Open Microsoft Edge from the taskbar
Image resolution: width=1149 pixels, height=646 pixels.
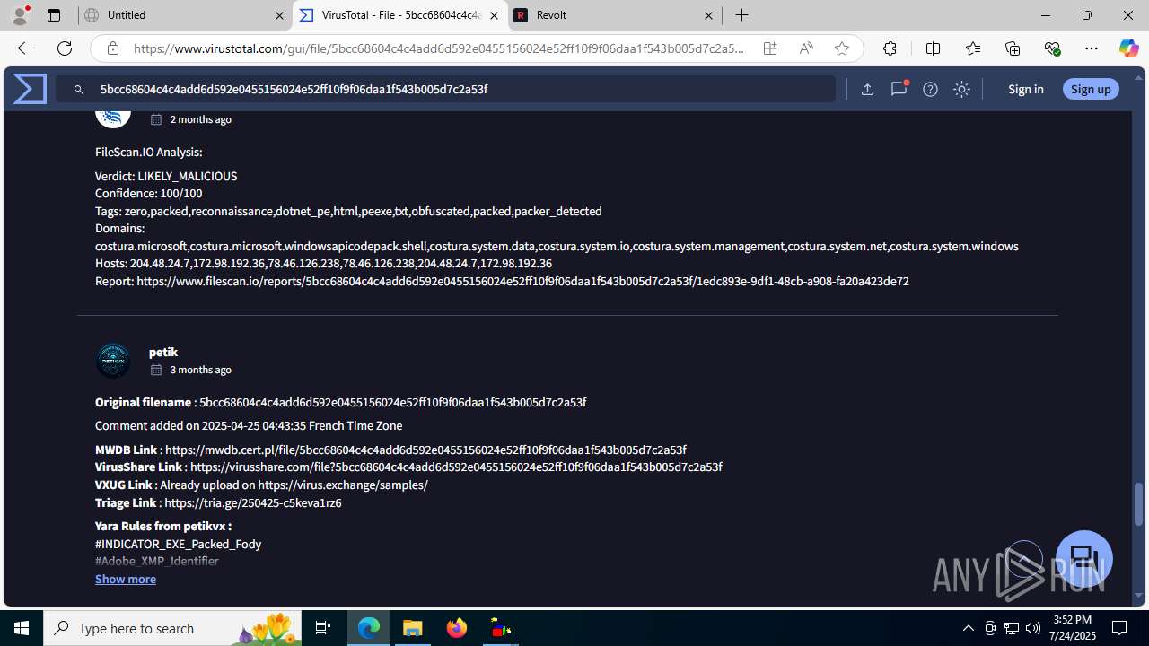tap(369, 628)
